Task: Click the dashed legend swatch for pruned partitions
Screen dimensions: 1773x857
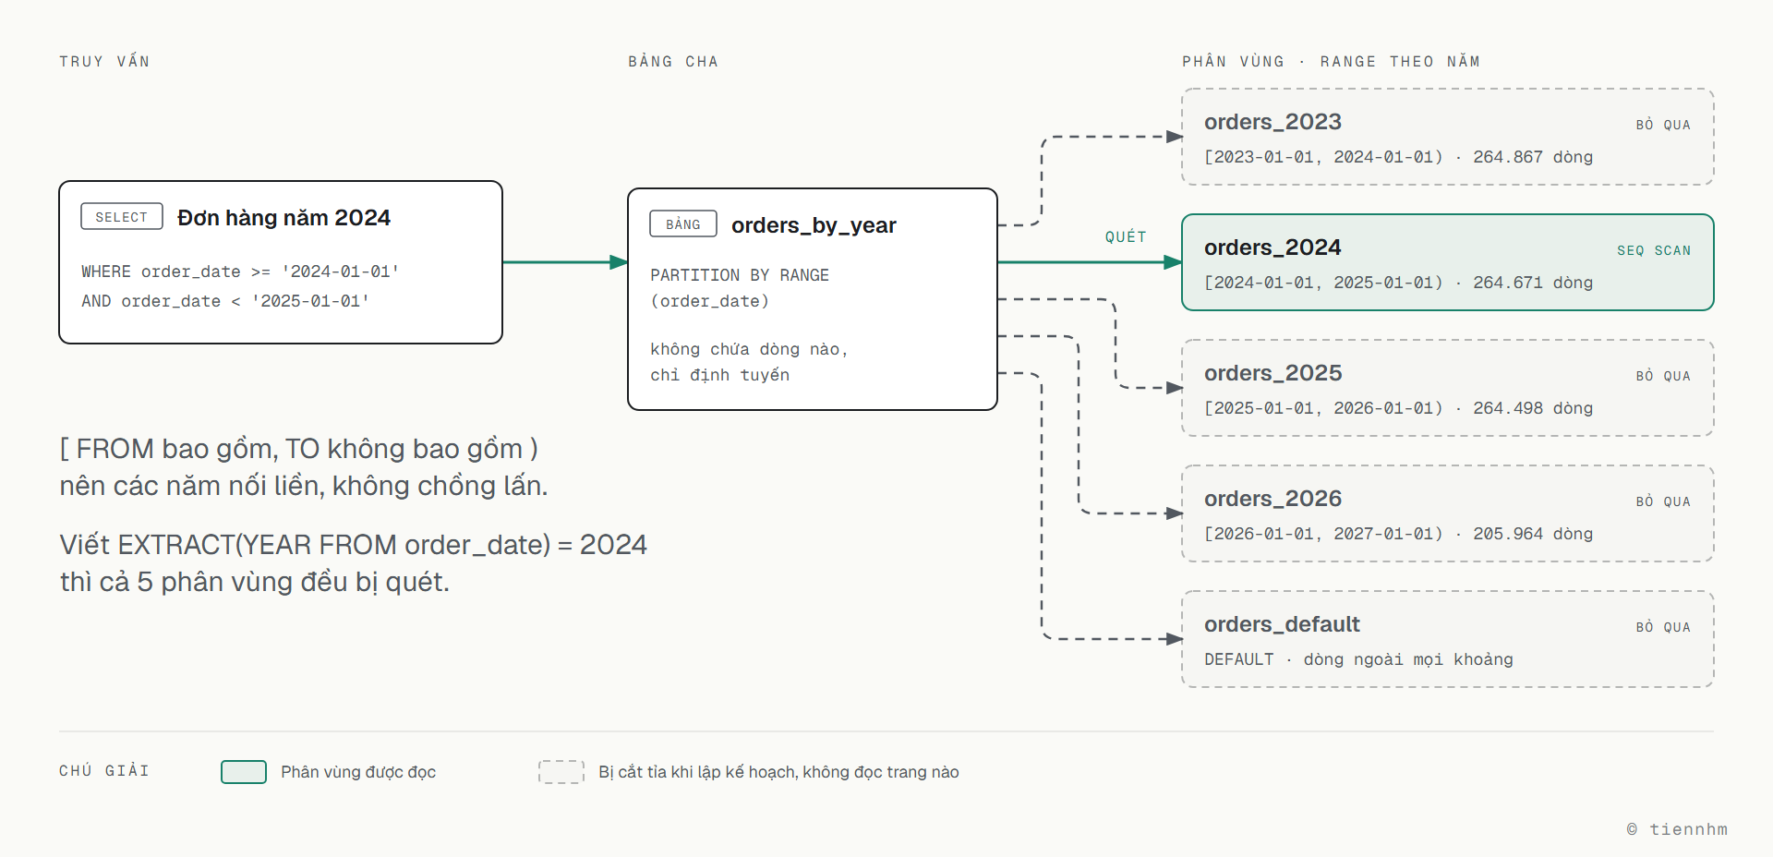Action: point(561,772)
